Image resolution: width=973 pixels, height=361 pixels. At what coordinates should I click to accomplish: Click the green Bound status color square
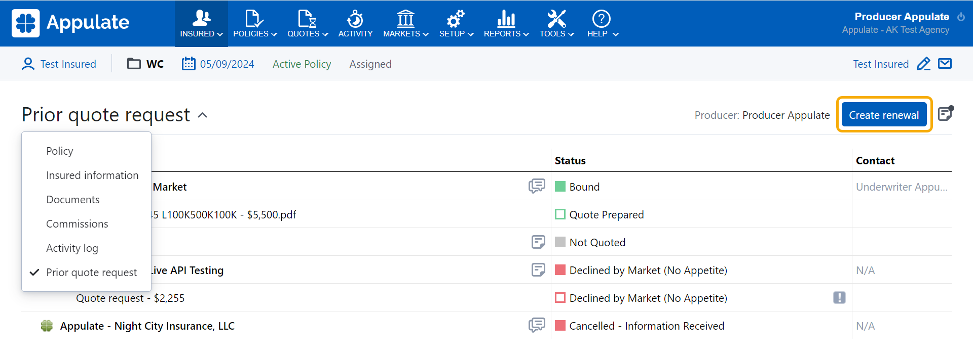coord(560,187)
